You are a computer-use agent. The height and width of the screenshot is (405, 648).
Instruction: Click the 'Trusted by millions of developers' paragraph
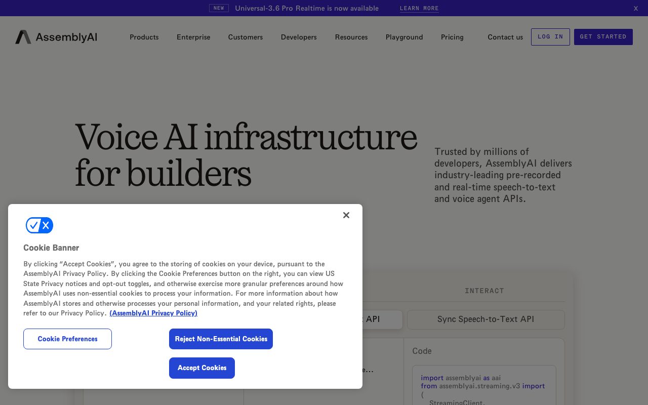[x=503, y=175]
